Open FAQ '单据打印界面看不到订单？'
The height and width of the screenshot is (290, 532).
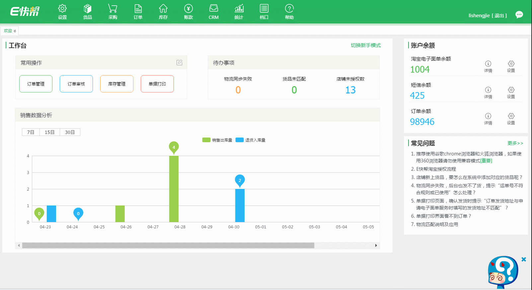coord(444,216)
